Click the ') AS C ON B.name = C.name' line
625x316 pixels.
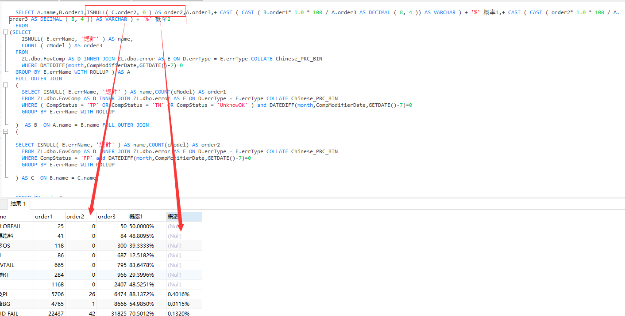pyautogui.click(x=56, y=178)
